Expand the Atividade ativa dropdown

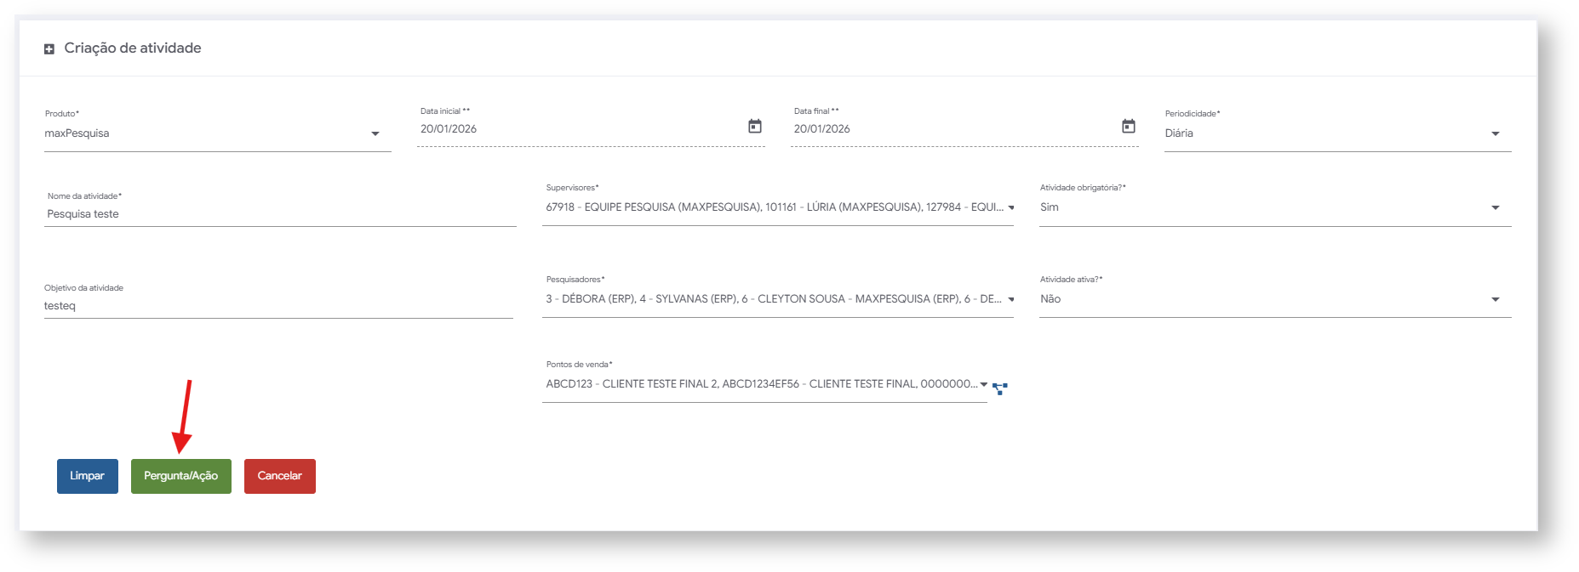(1496, 299)
